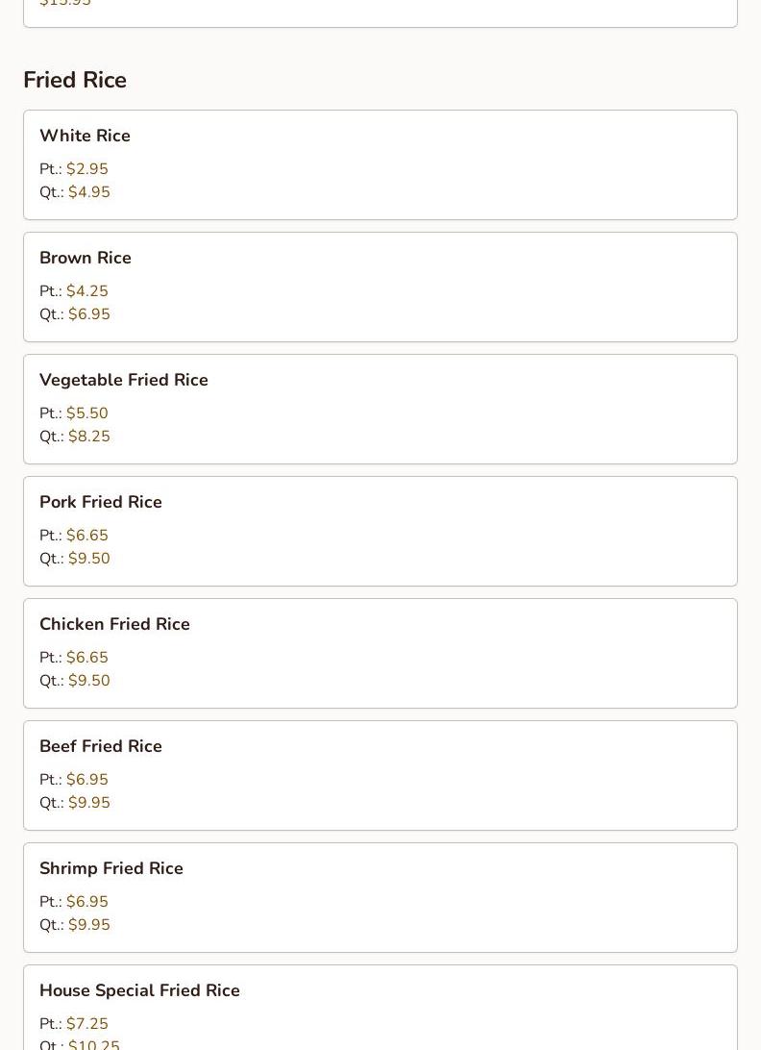This screenshot has height=1050, width=761.
Task: Select Vegetable Fried Rice quart $8.25
Action: 89,437
